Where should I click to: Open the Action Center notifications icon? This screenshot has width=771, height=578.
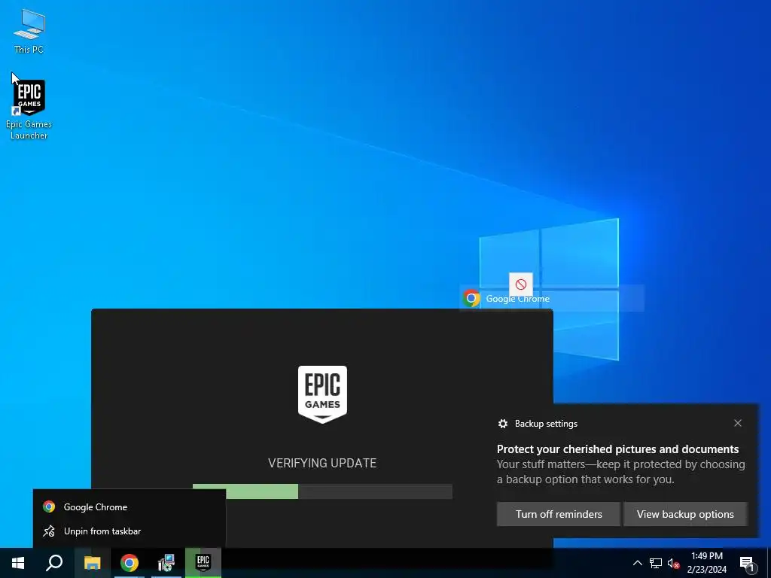[x=747, y=564]
